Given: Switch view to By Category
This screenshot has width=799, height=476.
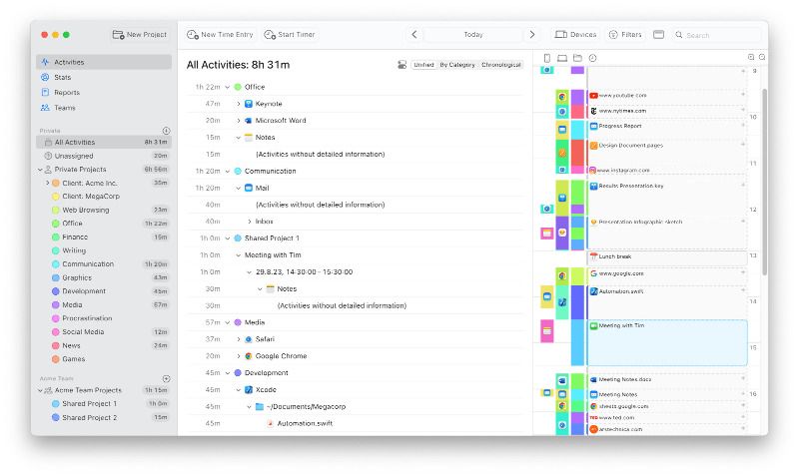Looking at the screenshot, I should point(457,65).
